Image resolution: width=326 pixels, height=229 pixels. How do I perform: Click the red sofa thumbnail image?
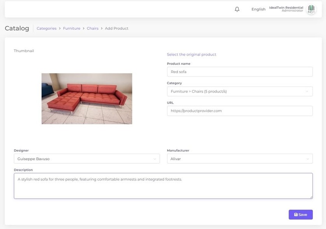coord(86,99)
